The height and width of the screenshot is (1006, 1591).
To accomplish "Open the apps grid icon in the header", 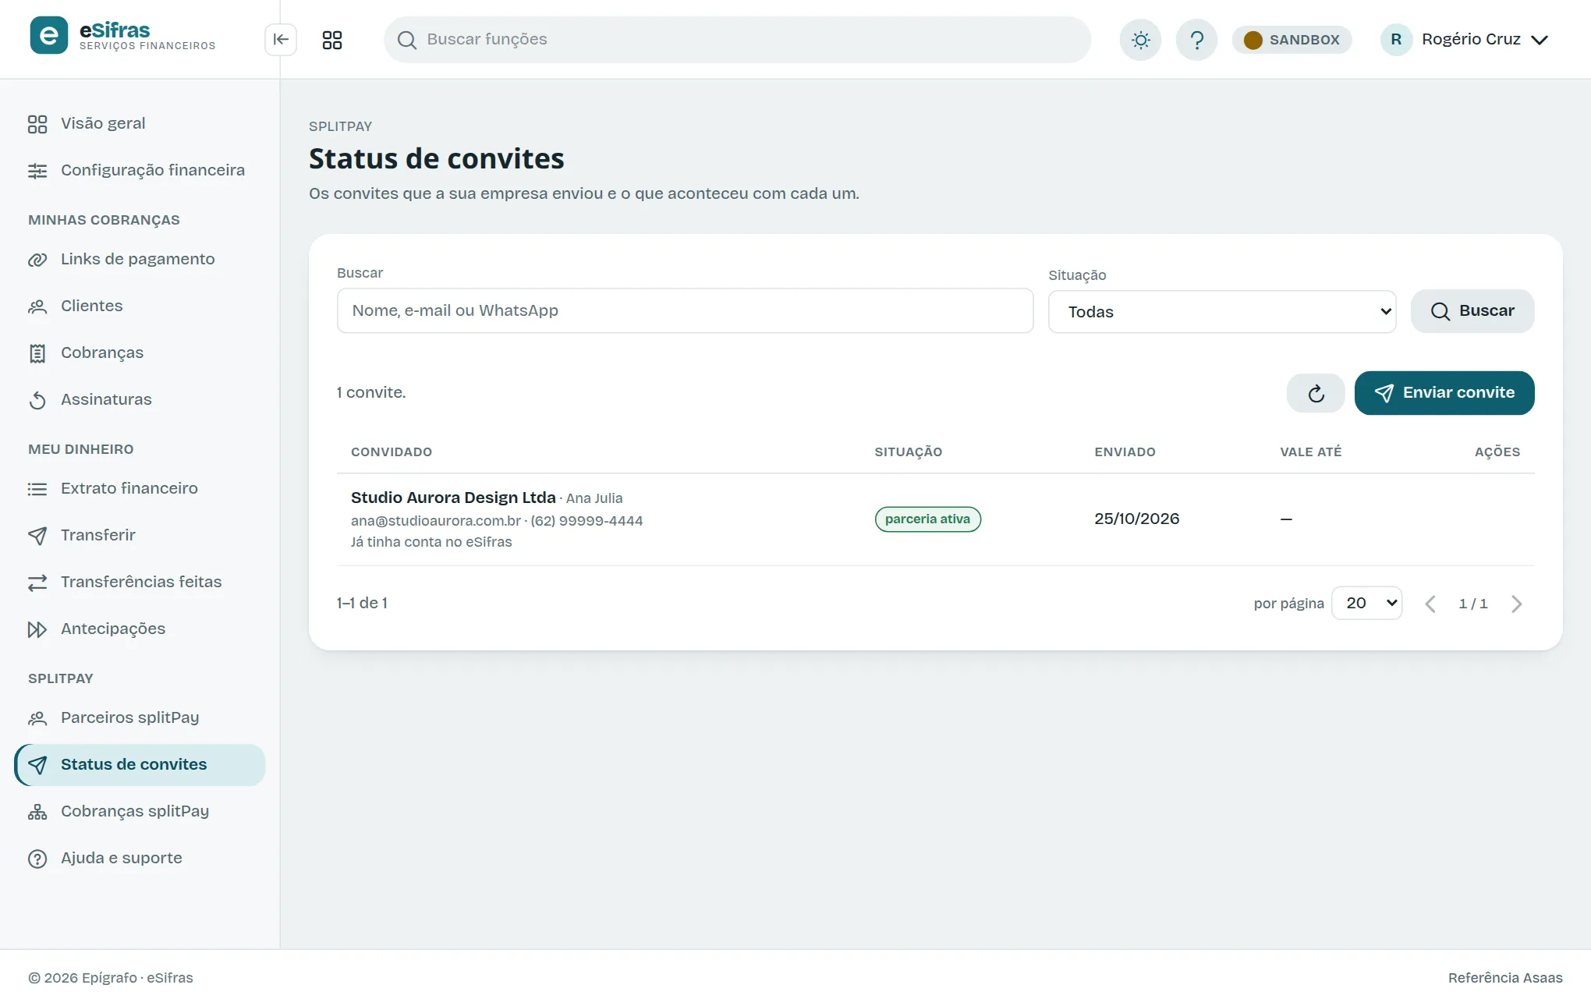I will click(332, 40).
